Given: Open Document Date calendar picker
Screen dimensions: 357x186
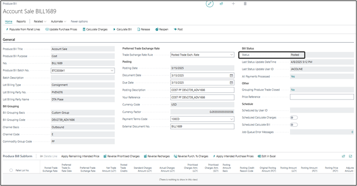Looking at the screenshot, I should coord(231,75).
